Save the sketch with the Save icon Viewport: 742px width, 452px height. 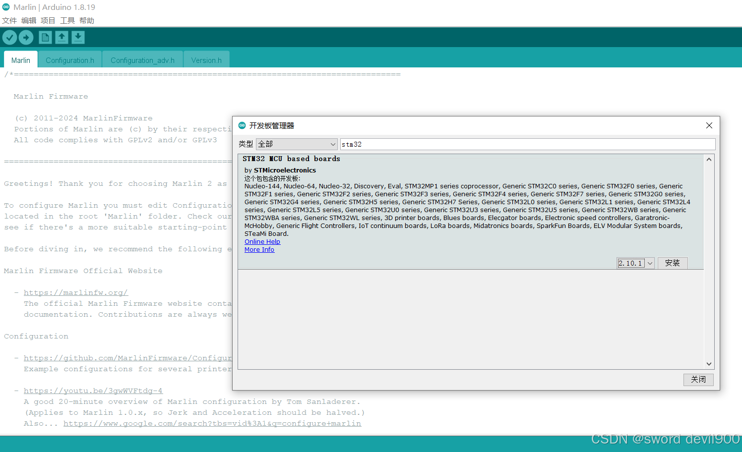pos(78,37)
